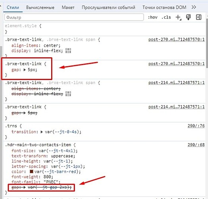Open source link 290/:68

point(196,145)
